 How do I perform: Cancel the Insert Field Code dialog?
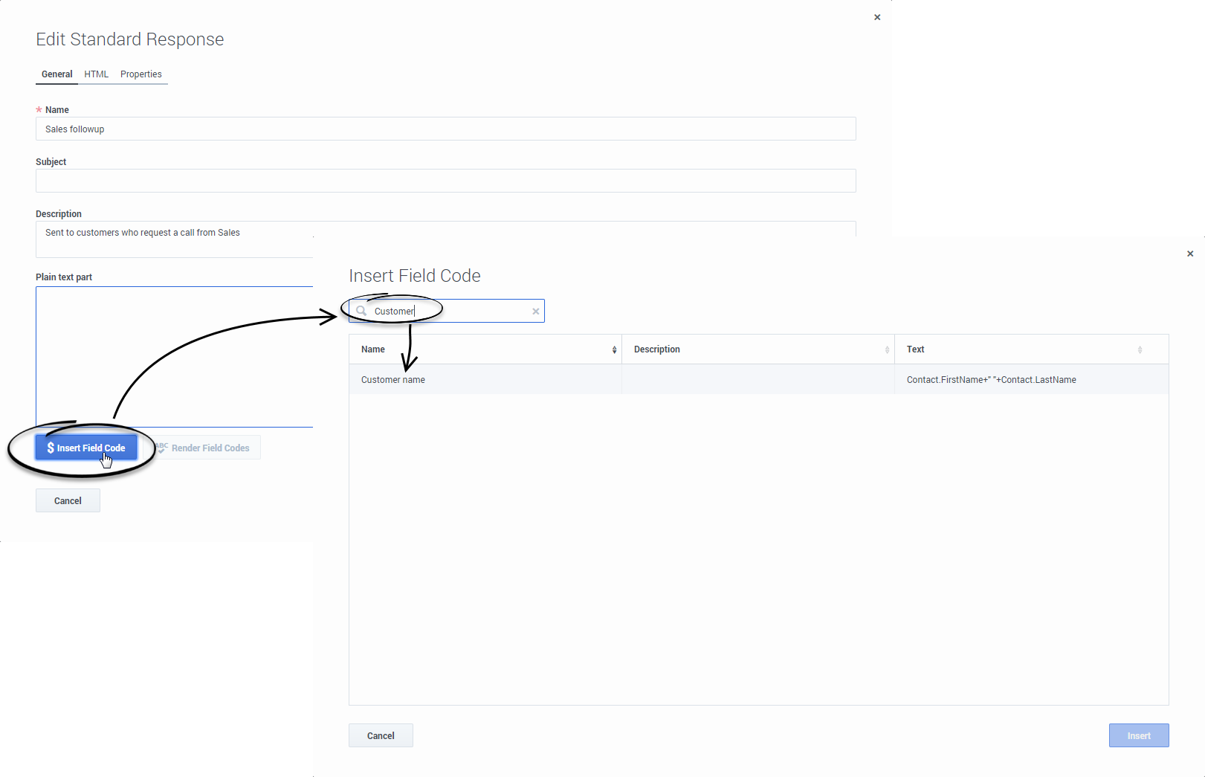click(381, 735)
